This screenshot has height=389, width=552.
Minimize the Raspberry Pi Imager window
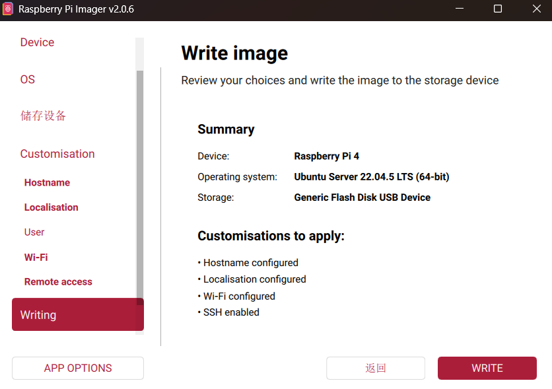pos(460,9)
